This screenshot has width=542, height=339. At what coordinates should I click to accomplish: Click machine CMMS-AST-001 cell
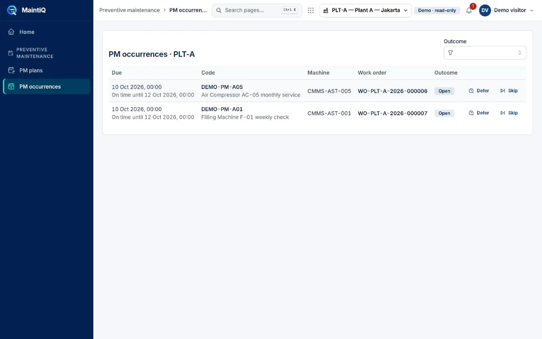(x=329, y=113)
